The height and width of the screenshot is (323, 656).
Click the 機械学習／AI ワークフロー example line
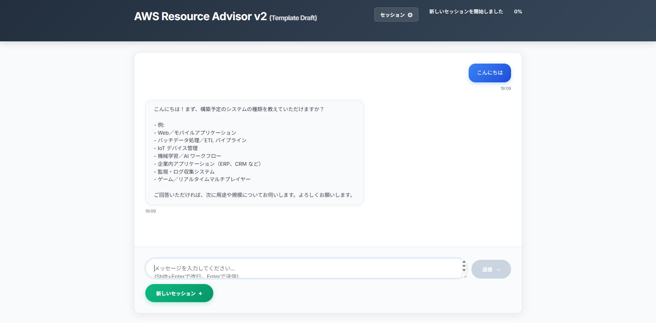pyautogui.click(x=189, y=156)
